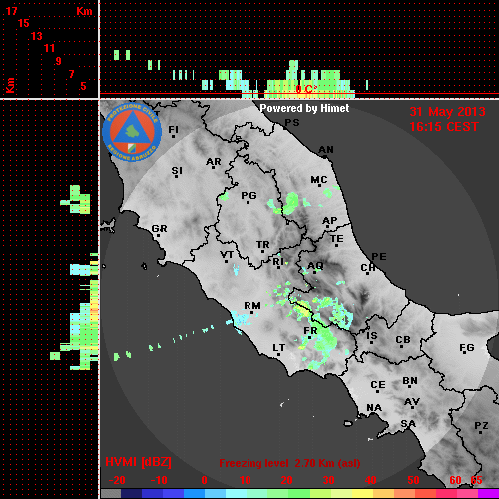Image resolution: width=499 pixels, height=499 pixels.
Task: Pick the magenta 65 dBZ color swatch
Action: [x=488, y=494]
